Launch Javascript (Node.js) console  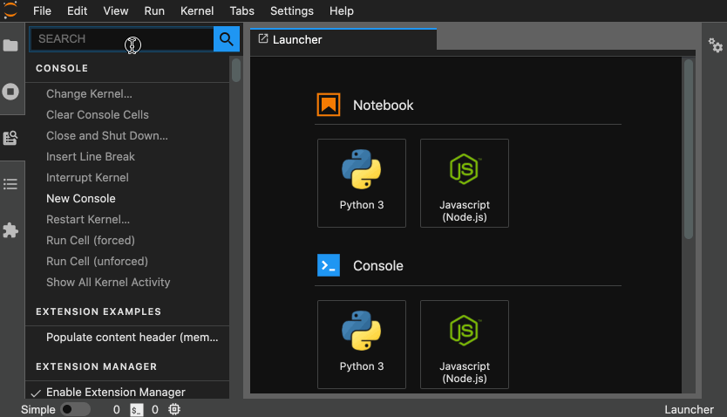(x=465, y=345)
